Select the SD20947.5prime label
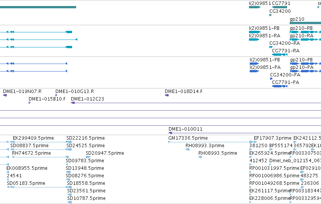321x204 pixels. pos(105,153)
